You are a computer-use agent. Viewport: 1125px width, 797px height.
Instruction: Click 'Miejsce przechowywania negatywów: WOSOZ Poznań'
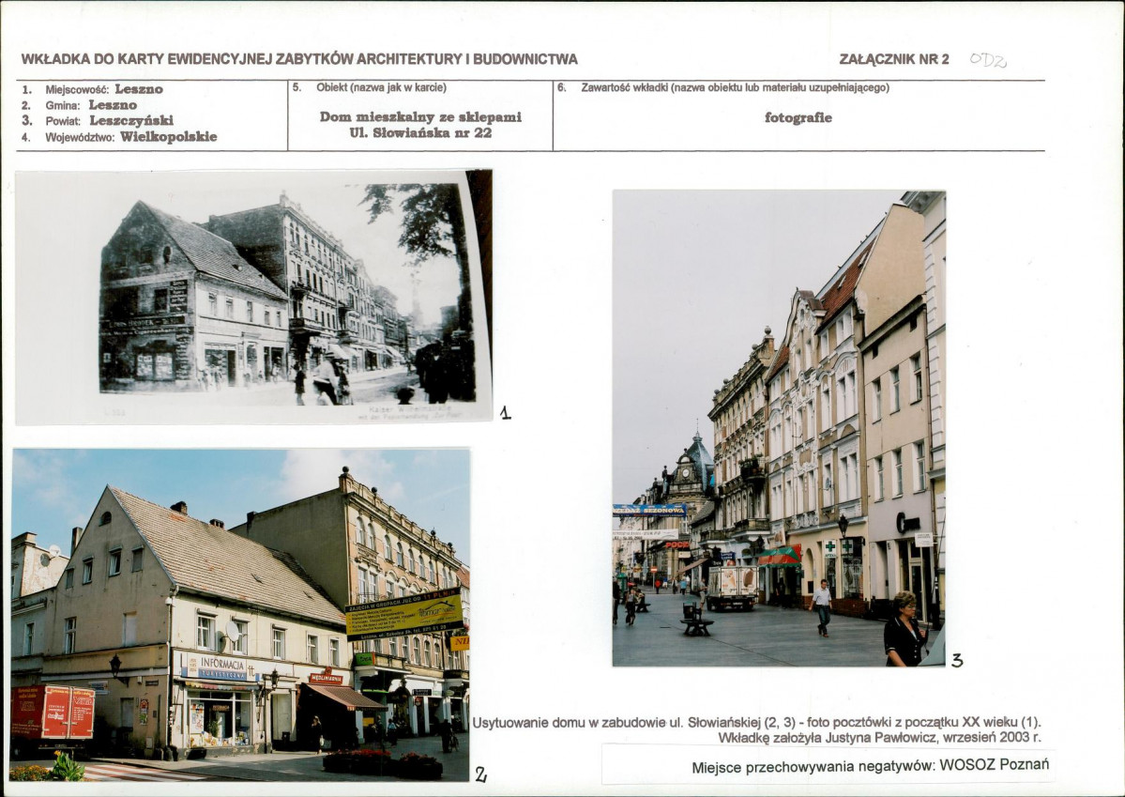pyautogui.click(x=871, y=765)
